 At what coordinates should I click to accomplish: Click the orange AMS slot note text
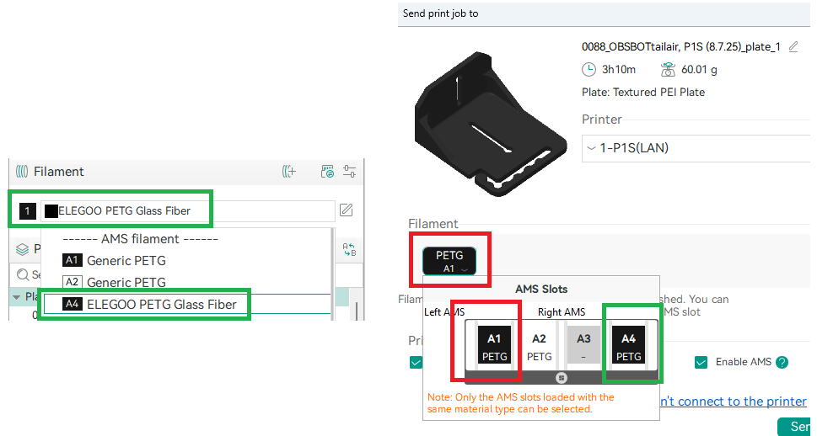click(520, 403)
